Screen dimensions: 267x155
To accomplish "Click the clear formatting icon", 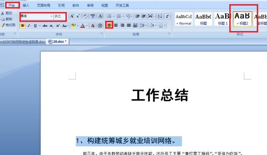I will coord(85,16).
